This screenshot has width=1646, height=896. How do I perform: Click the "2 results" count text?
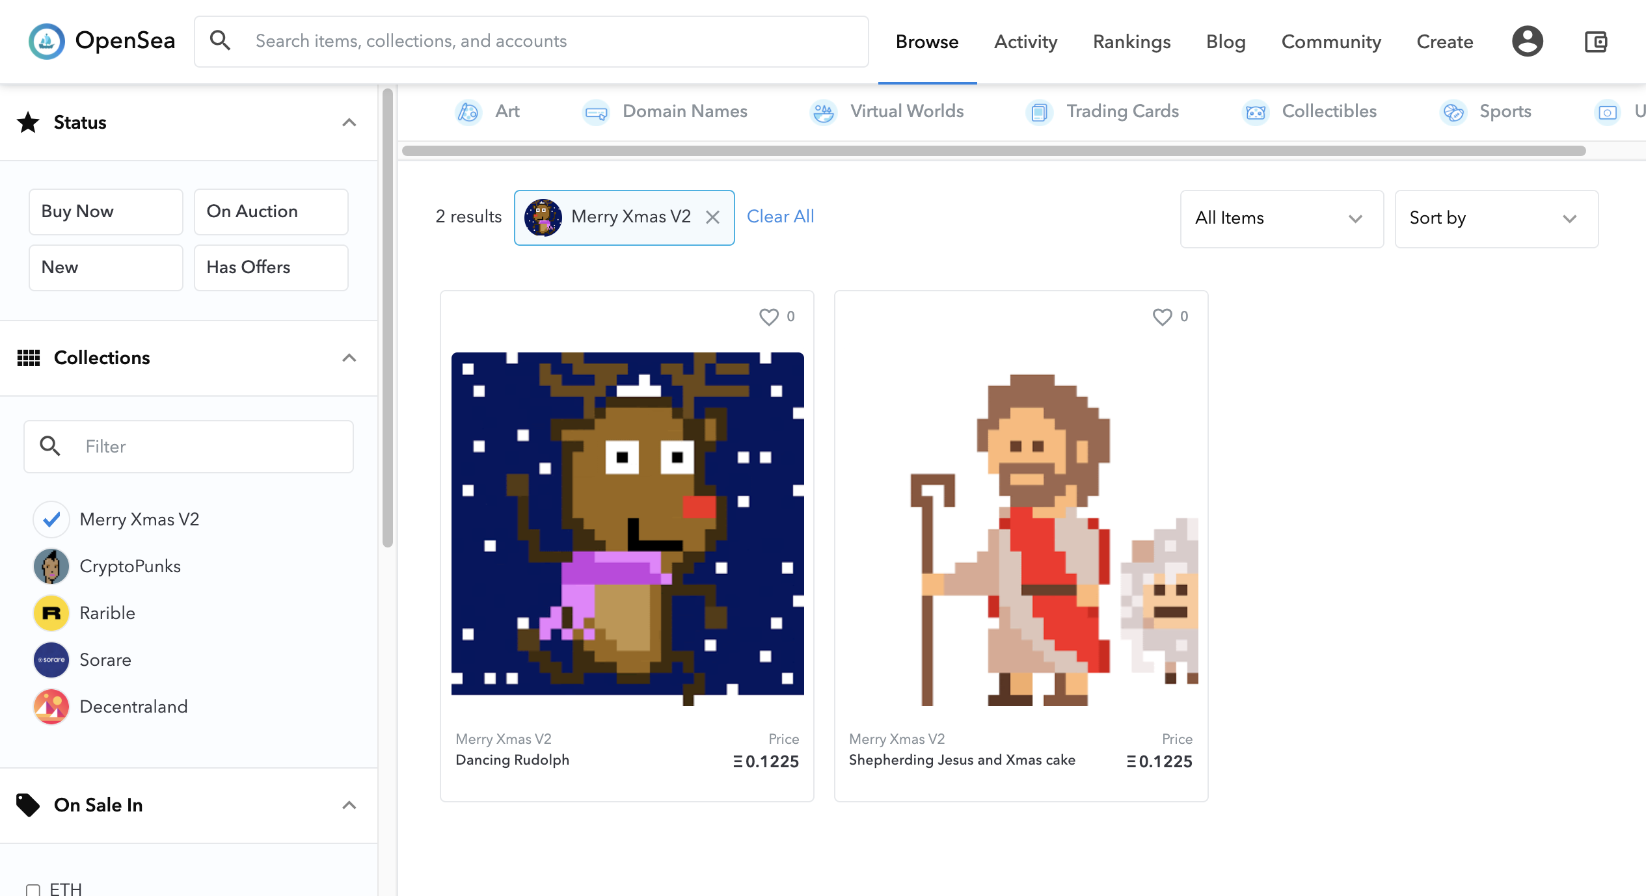click(468, 217)
